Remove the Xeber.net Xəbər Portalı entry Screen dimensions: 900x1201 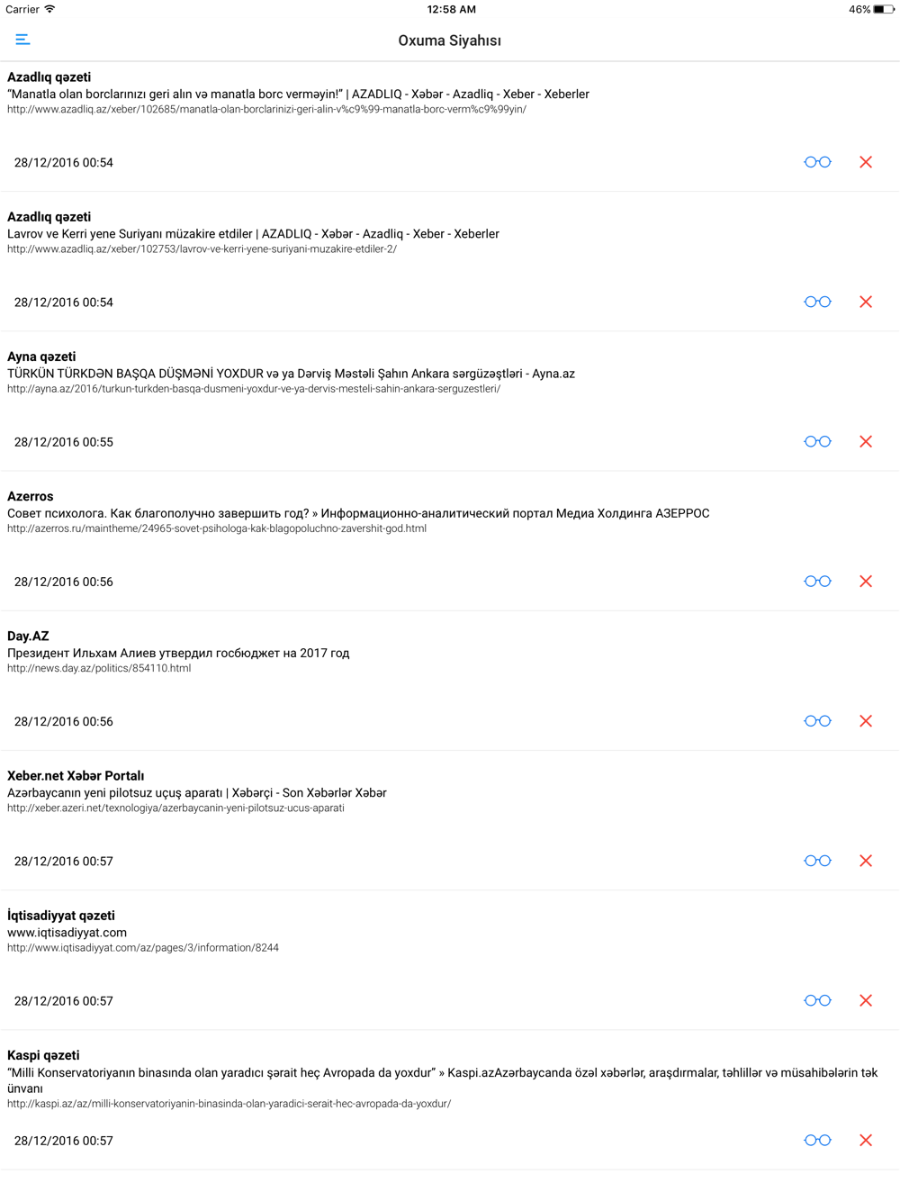pos(866,861)
